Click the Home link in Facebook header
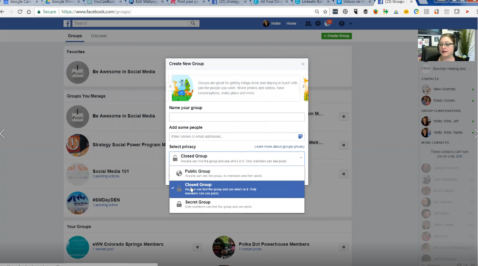This screenshot has height=266, width=478. 291,23
